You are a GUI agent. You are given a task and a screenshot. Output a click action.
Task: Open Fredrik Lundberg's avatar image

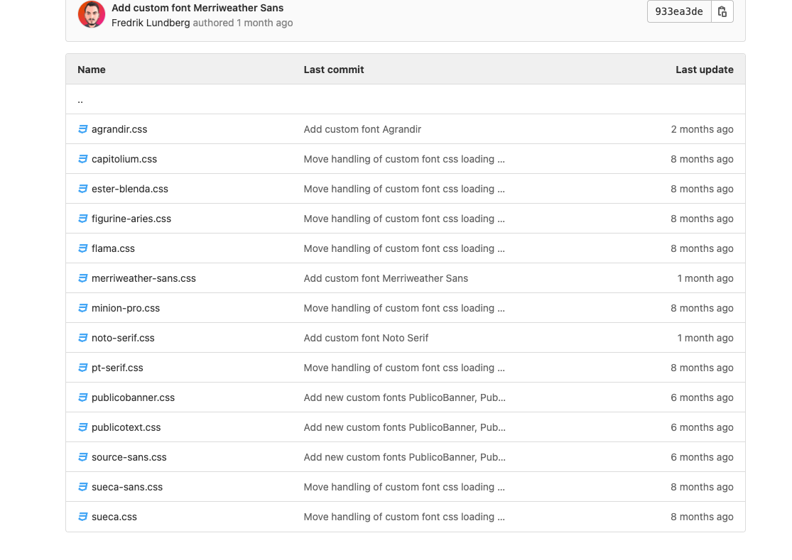(92, 13)
